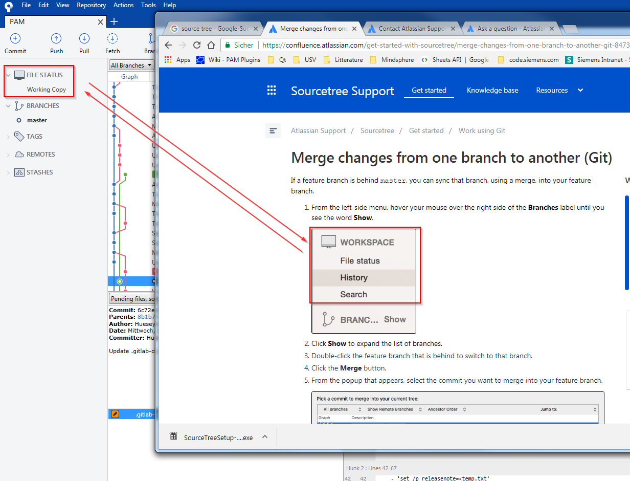Open the Tools menu
The width and height of the screenshot is (630, 481).
coord(148,5)
